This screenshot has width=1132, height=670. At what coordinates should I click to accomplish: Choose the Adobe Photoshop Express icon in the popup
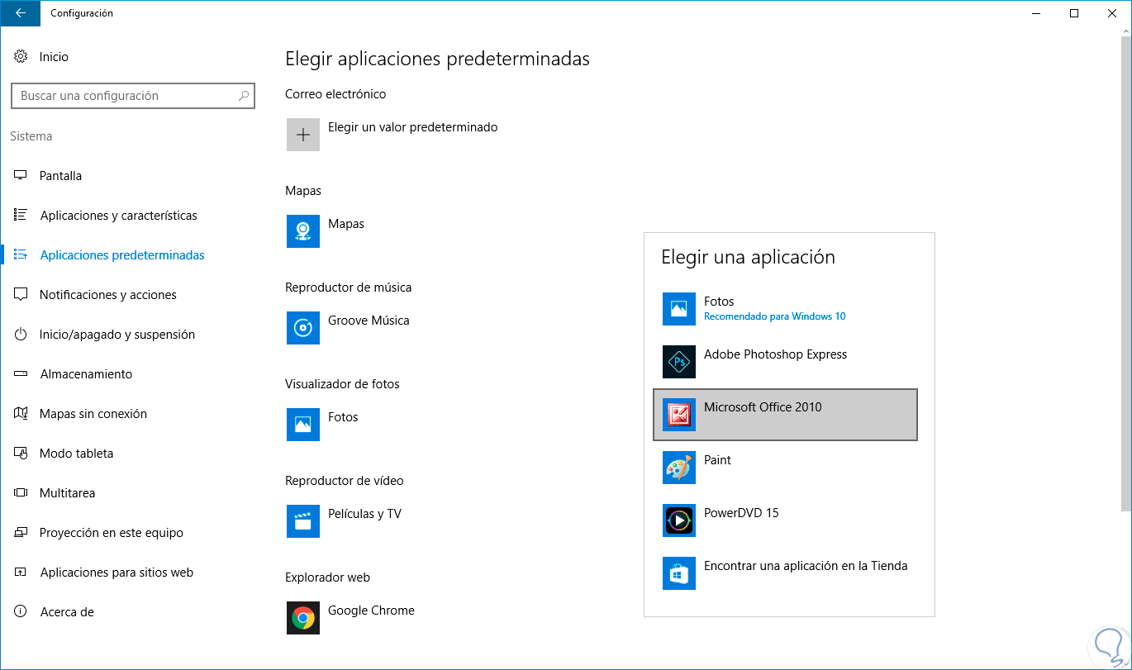tap(679, 362)
